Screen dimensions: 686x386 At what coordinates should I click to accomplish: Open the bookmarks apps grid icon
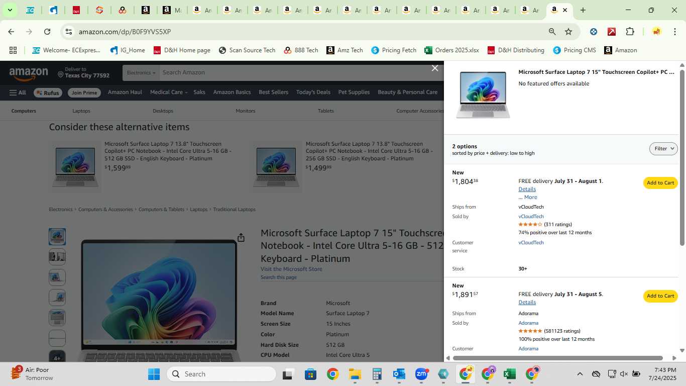click(x=13, y=50)
